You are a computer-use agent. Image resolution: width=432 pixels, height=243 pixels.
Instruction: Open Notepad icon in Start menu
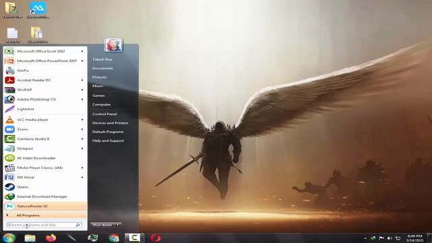tap(9, 148)
